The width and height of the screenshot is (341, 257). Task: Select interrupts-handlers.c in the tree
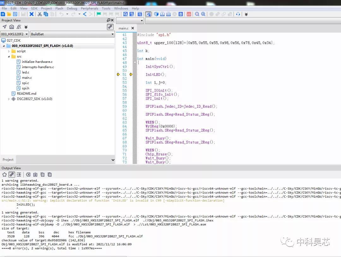[38, 67]
